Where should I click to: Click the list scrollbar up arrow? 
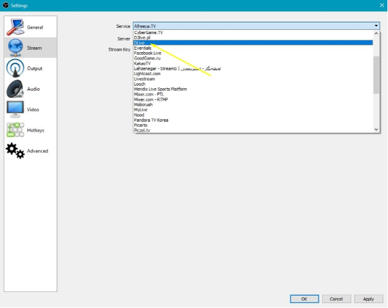pyautogui.click(x=376, y=33)
